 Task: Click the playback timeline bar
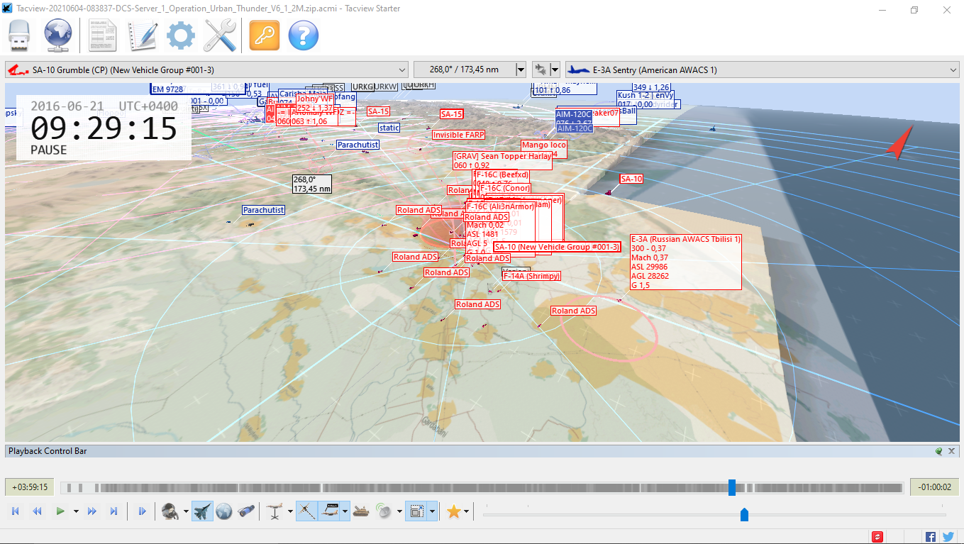pyautogui.click(x=482, y=487)
